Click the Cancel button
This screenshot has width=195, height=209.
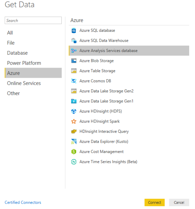[179, 203]
